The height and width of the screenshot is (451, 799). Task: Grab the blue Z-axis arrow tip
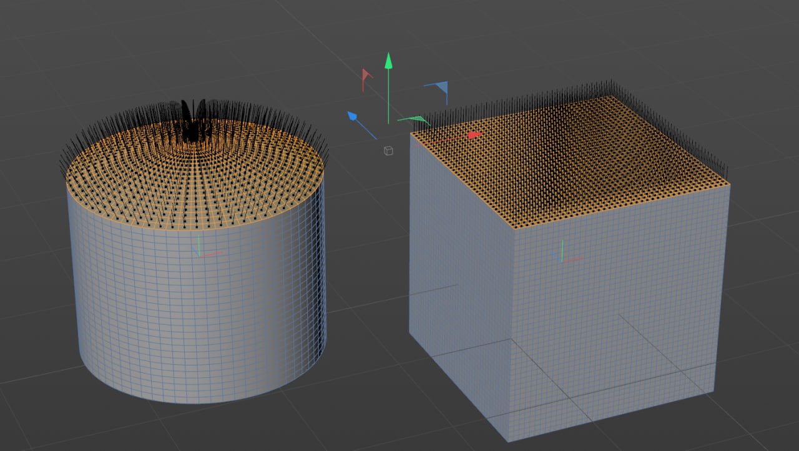click(x=352, y=116)
